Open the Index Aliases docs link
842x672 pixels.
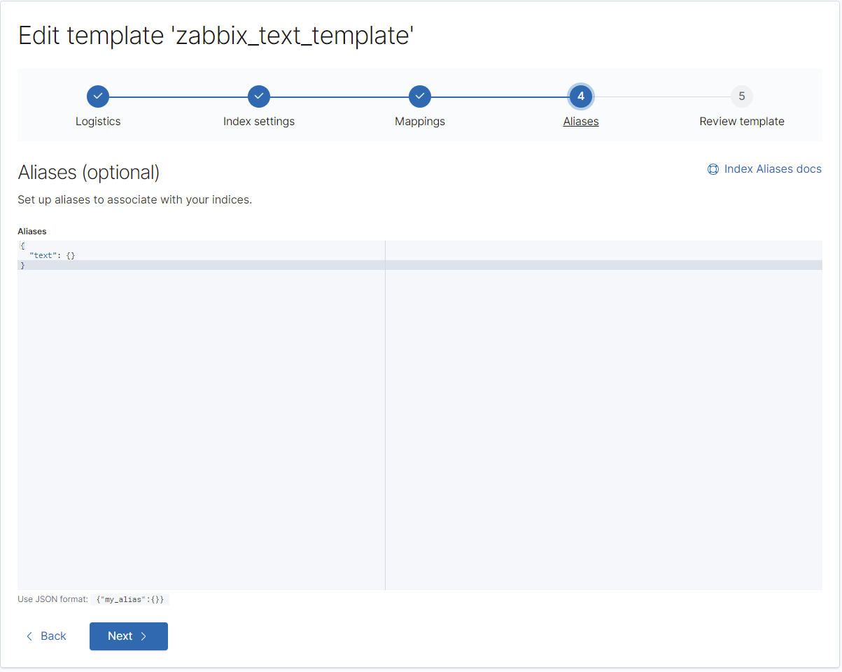[773, 169]
